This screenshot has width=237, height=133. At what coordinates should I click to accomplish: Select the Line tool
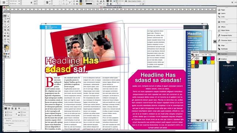(8, 25)
